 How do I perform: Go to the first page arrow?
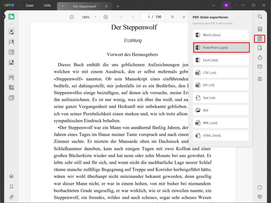tap(121, 17)
